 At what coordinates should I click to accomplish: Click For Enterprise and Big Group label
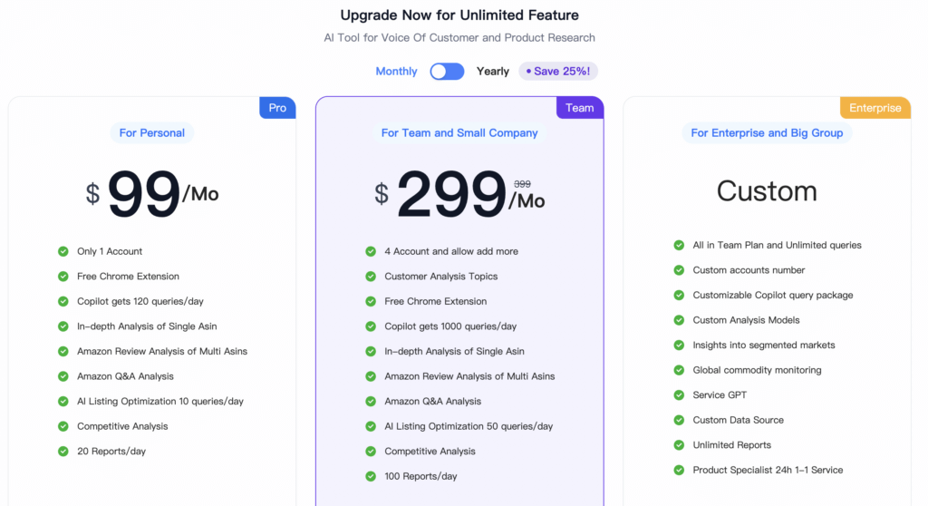(x=767, y=132)
